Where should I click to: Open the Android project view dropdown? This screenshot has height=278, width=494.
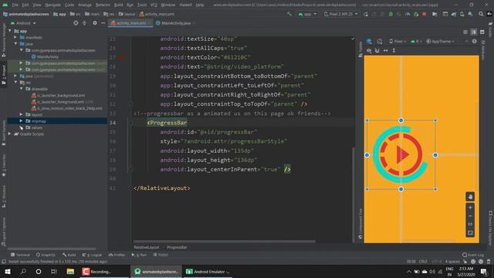tap(23, 23)
